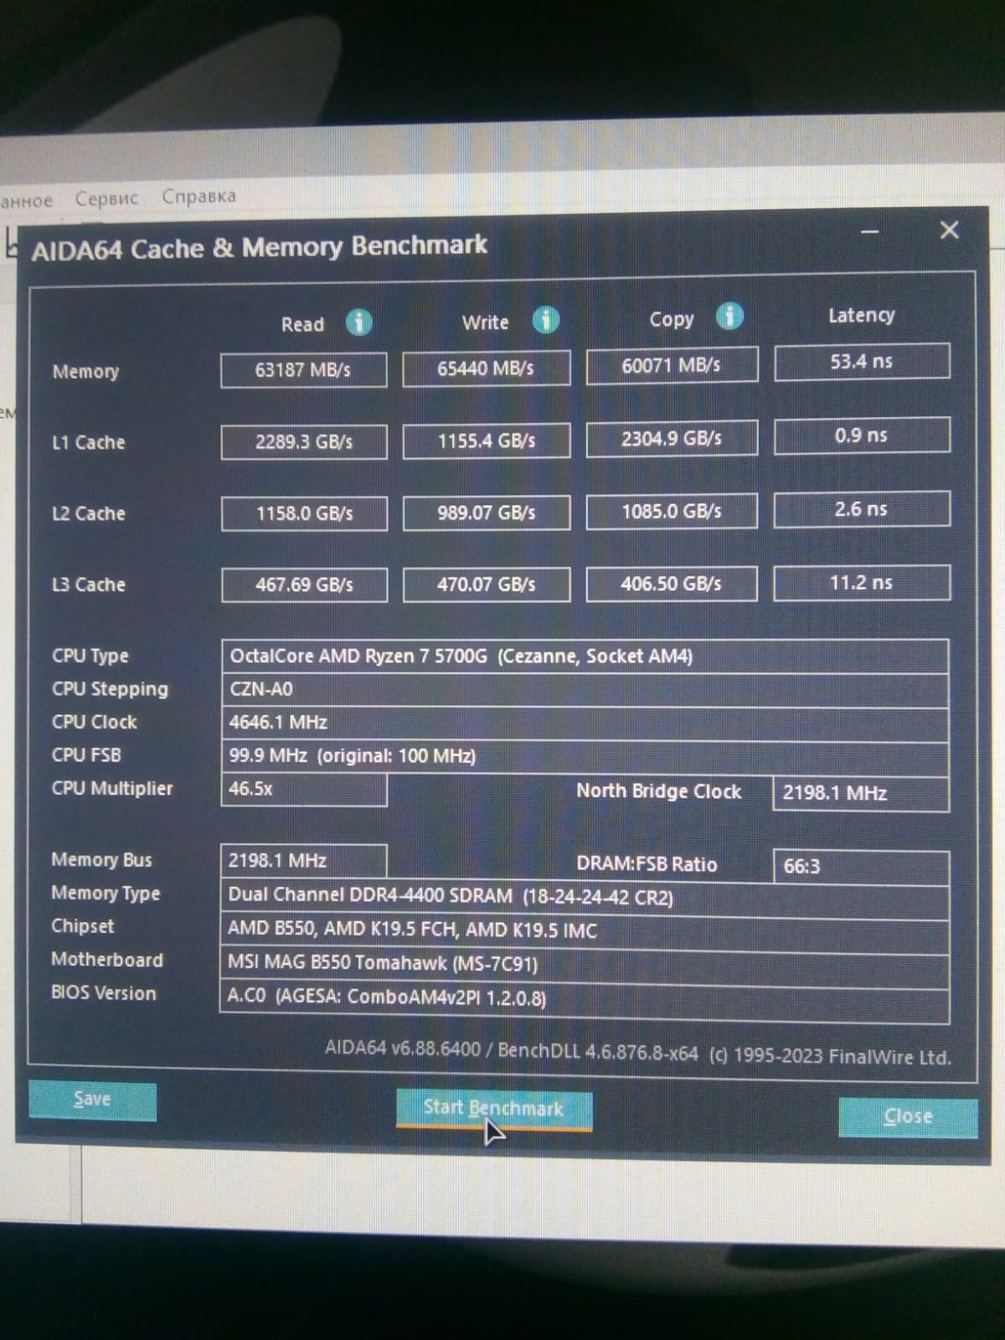Click the CPU Stepping value CZN-A0
The image size is (1005, 1340).
point(585,690)
